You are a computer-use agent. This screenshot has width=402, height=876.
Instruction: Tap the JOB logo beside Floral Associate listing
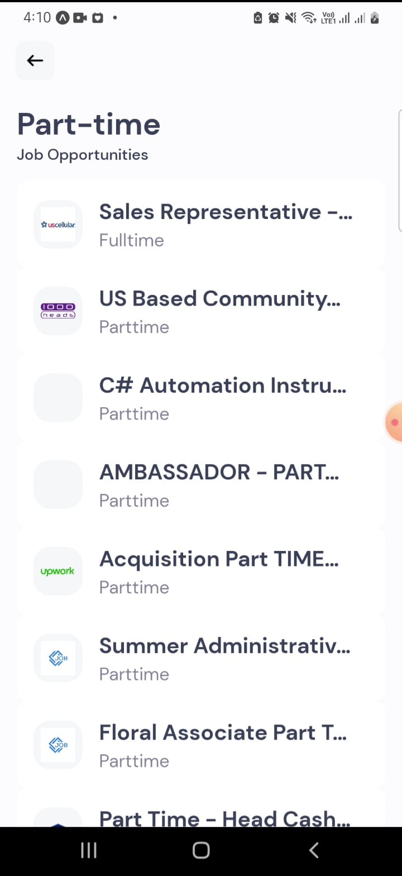tap(58, 745)
